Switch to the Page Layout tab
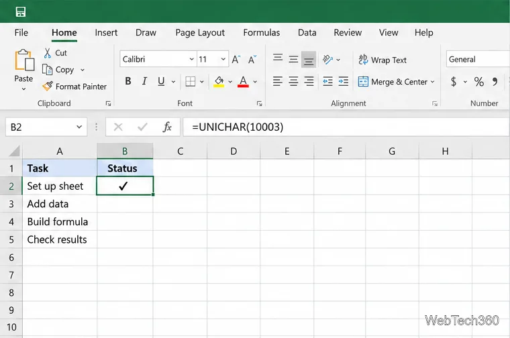This screenshot has width=510, height=338. (200, 32)
